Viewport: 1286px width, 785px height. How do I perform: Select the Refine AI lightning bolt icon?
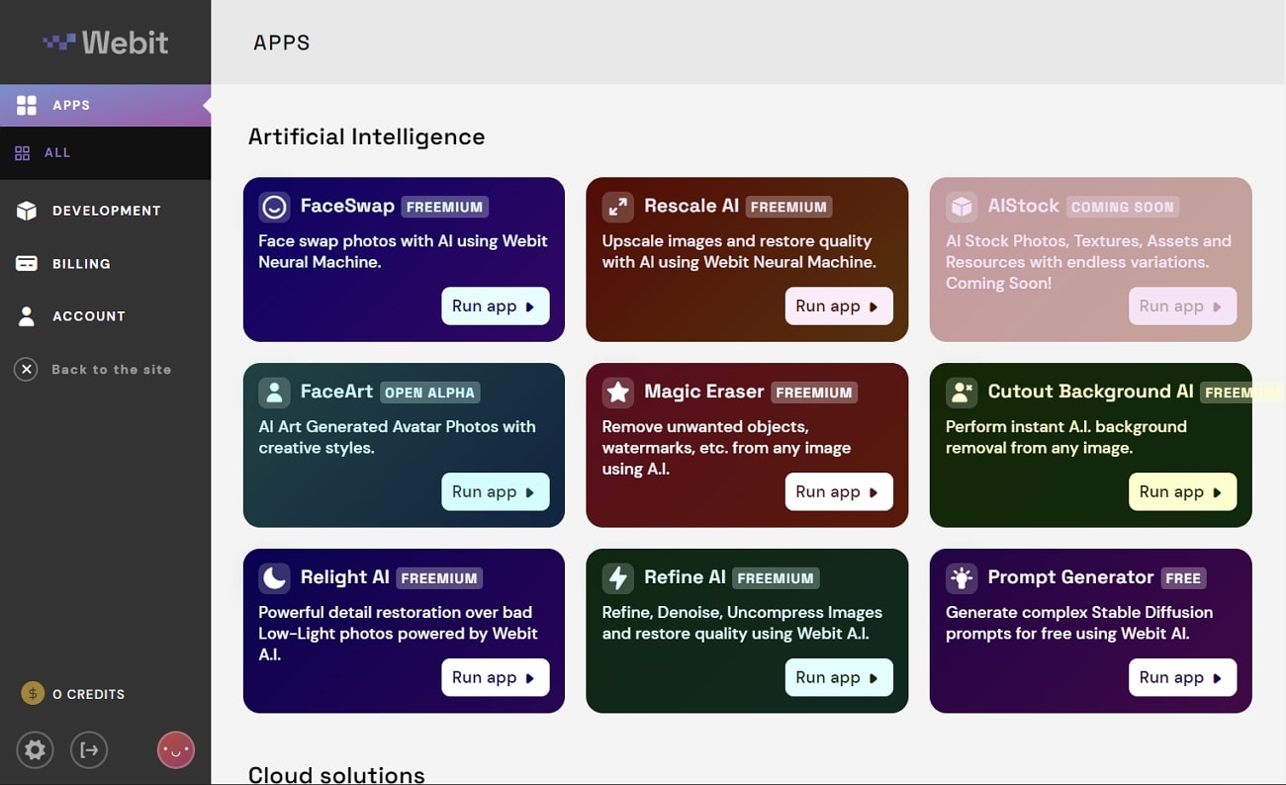(x=617, y=577)
